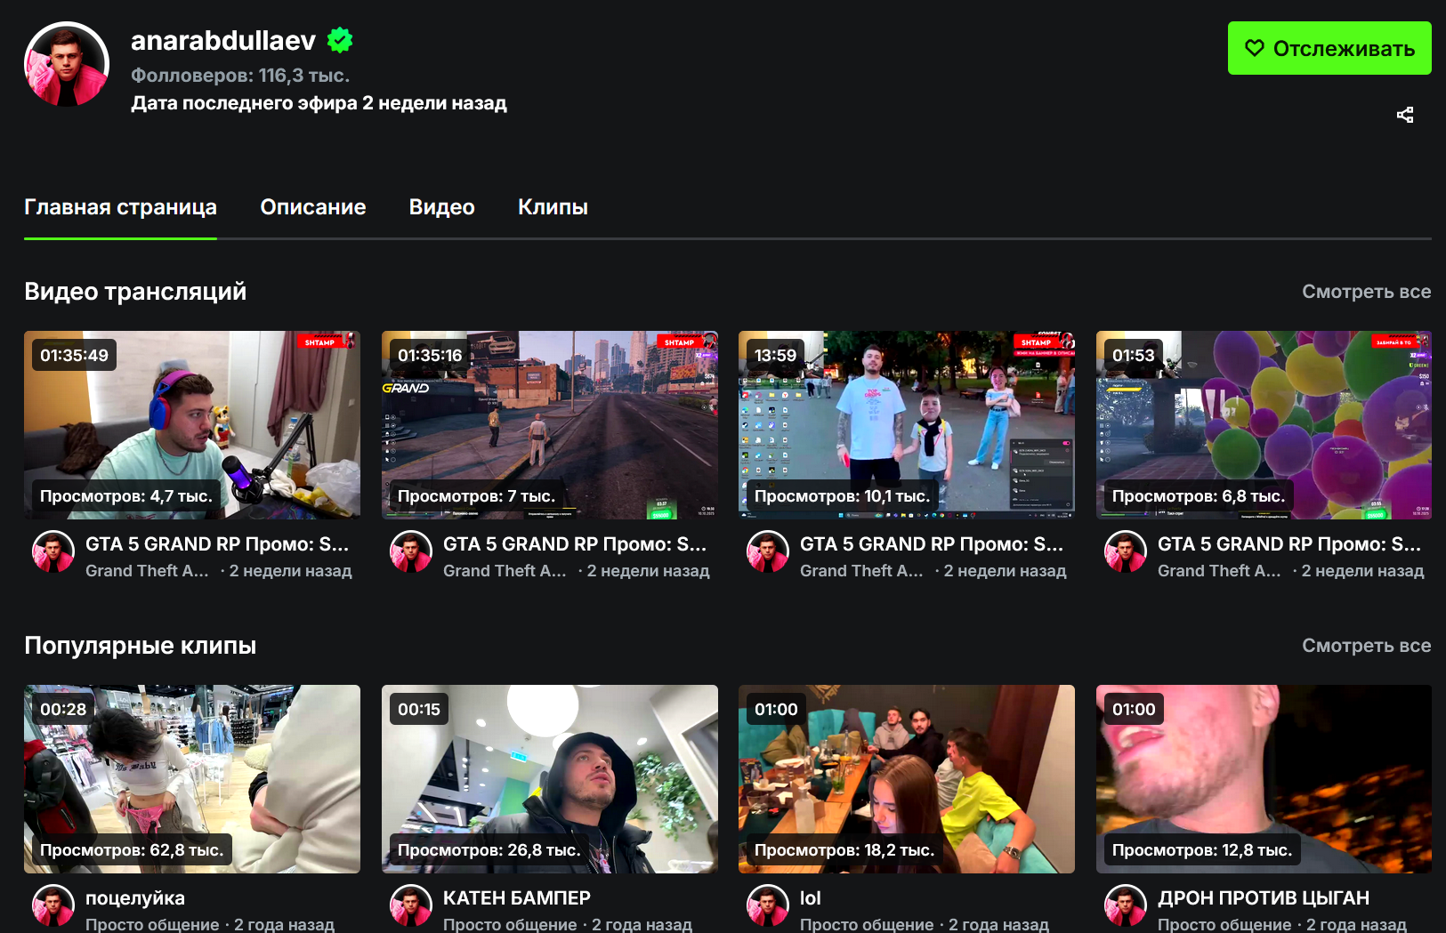Open the lol clip title
The width and height of the screenshot is (1446, 933).
pos(811,898)
